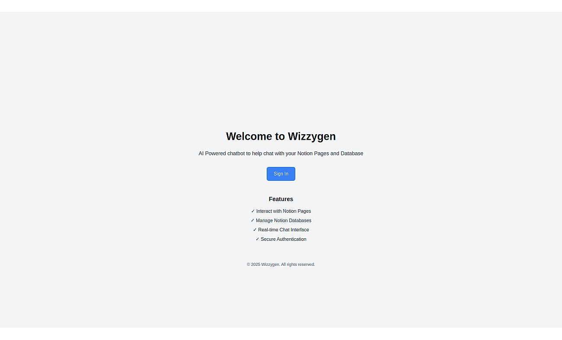Image resolution: width=562 pixels, height=340 pixels.
Task: Click 'Real-time Chat Interface' feature
Action: pyautogui.click(x=281, y=230)
